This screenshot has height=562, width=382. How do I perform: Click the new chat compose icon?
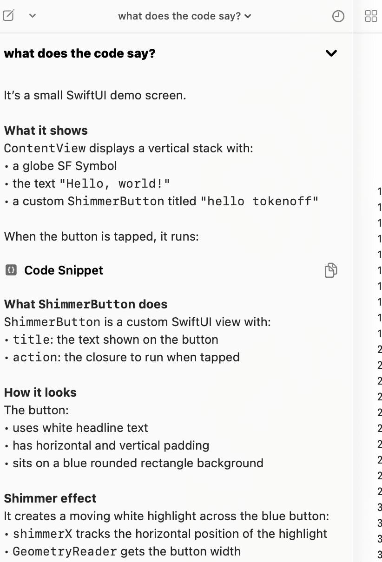tap(8, 16)
